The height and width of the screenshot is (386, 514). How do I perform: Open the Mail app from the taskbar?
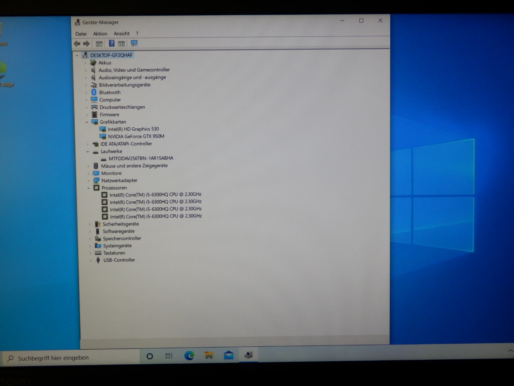tap(228, 355)
